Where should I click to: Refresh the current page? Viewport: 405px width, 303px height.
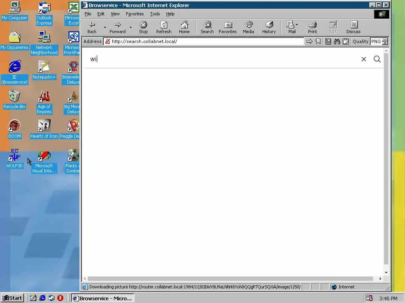click(x=164, y=27)
